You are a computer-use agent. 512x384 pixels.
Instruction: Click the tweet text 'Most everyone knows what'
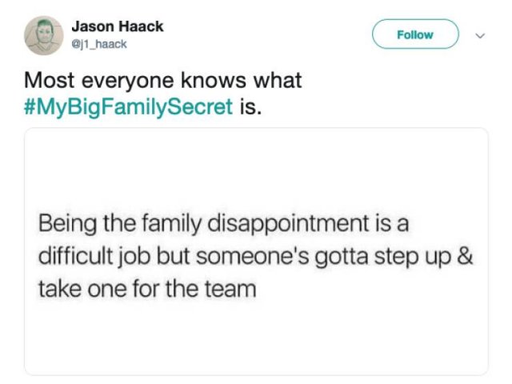click(163, 80)
